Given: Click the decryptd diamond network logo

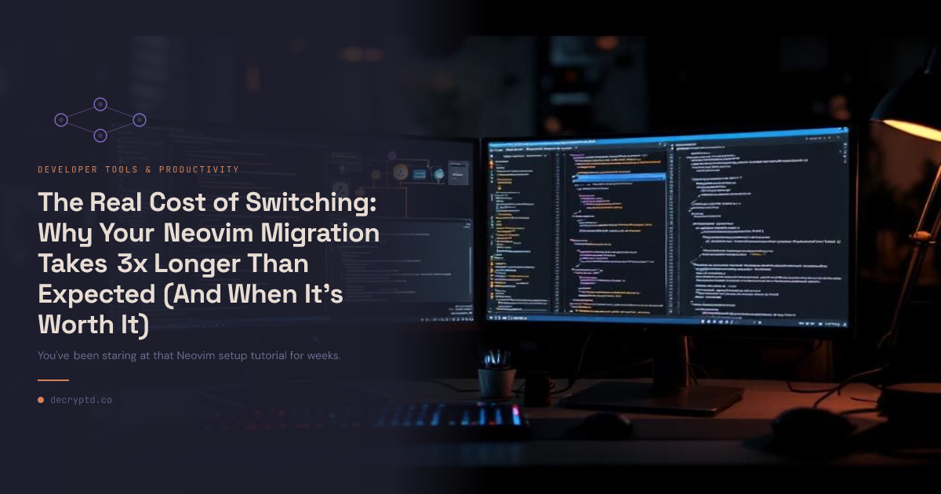Looking at the screenshot, I should [100, 119].
